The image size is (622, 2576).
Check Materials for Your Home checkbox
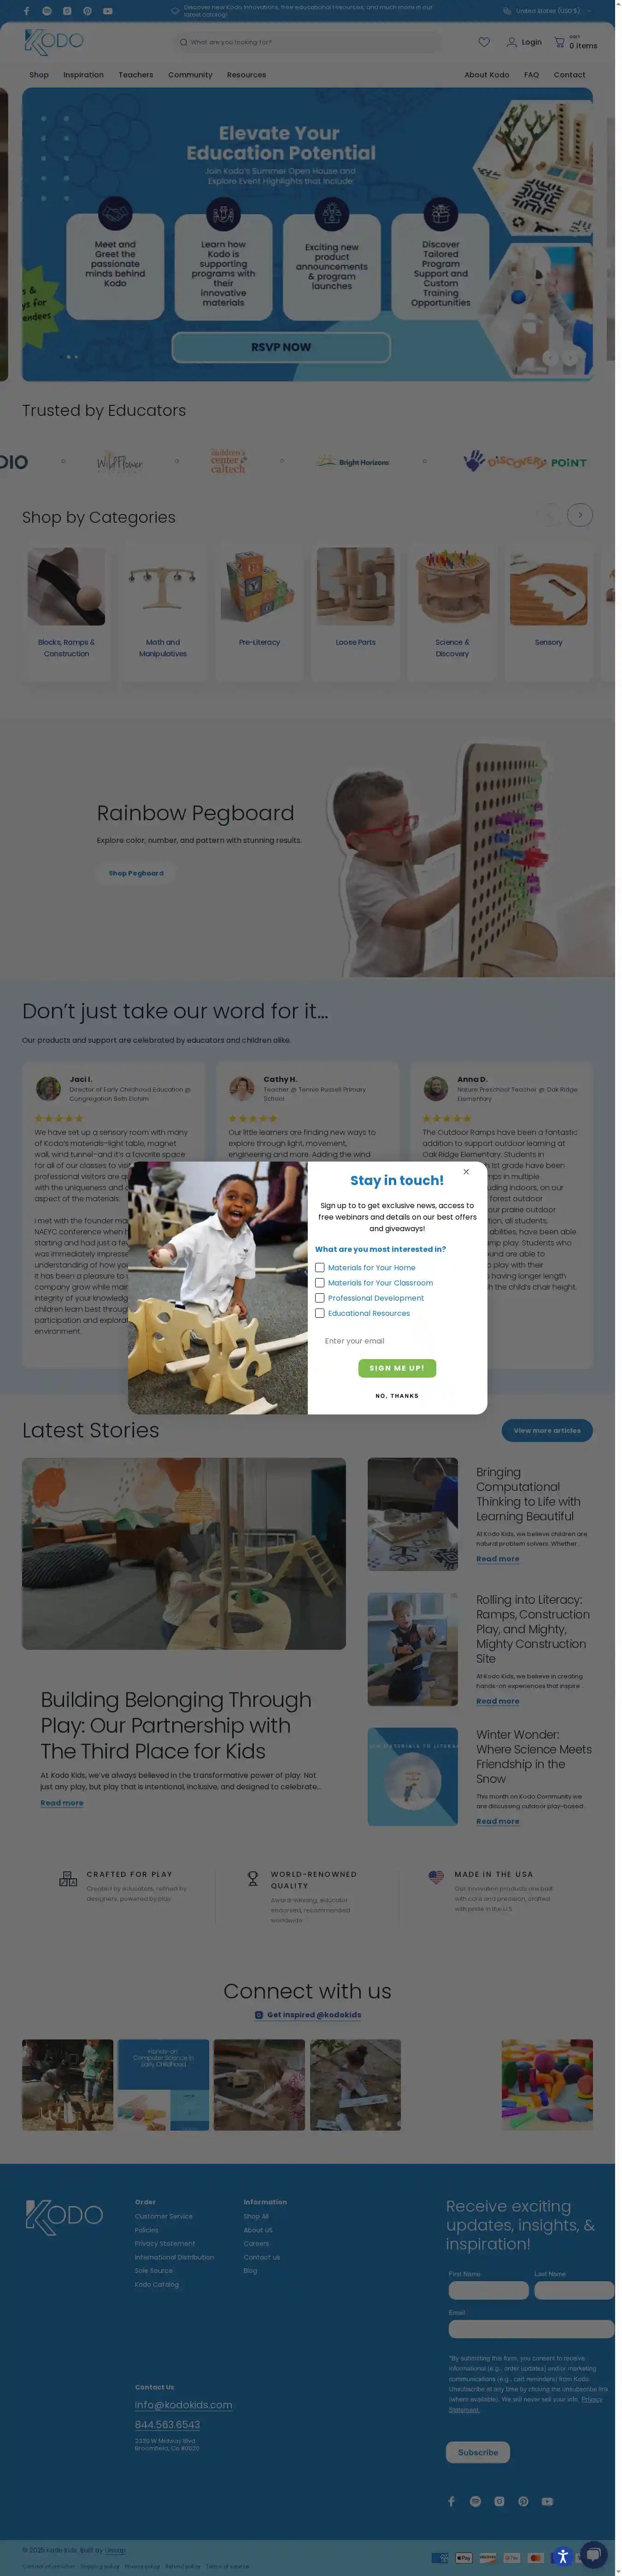[x=320, y=1267]
